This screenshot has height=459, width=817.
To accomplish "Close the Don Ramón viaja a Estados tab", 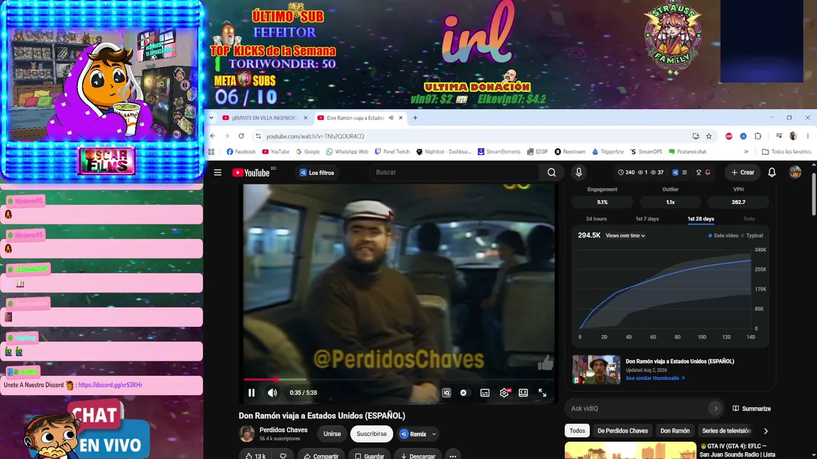I will coord(401,118).
